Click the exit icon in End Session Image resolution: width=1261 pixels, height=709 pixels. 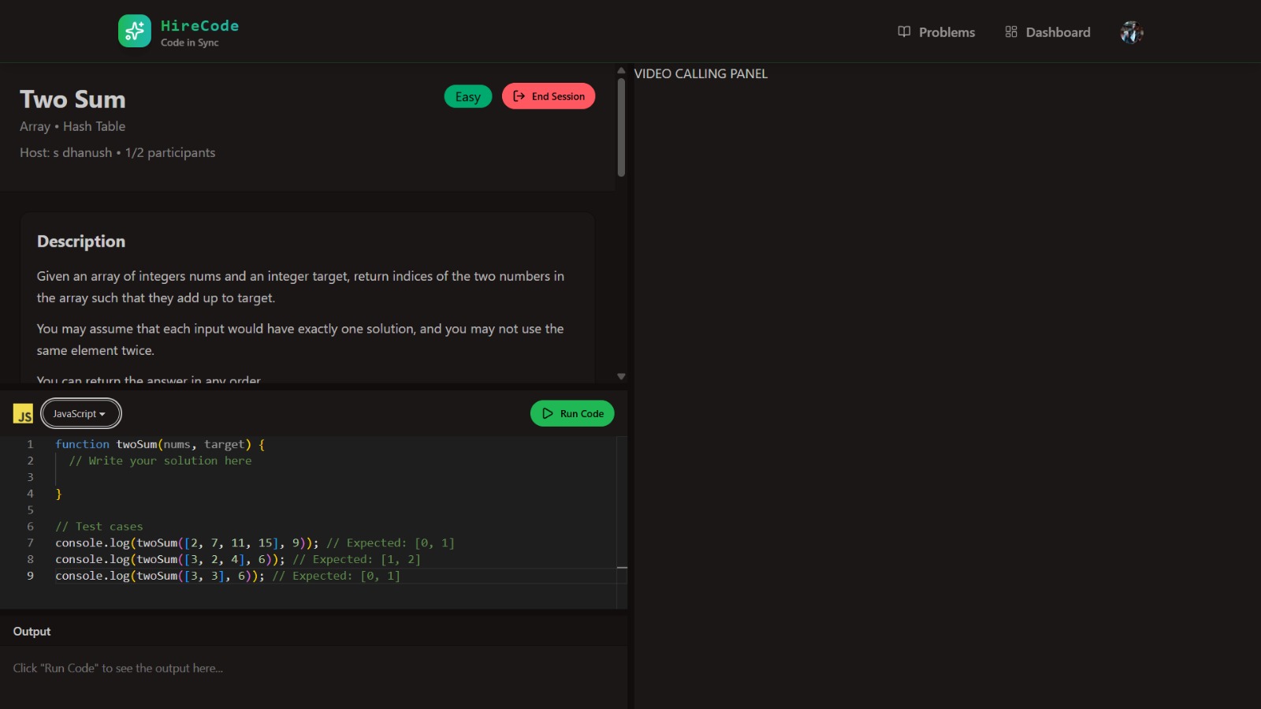[519, 96]
